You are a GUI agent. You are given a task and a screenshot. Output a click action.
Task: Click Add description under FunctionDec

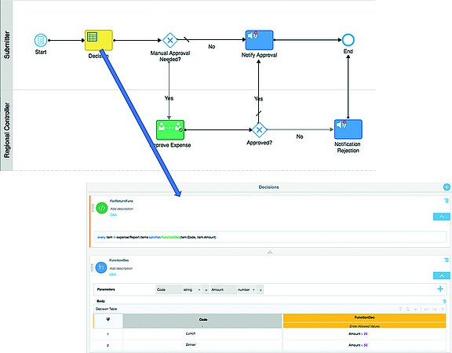(x=121, y=268)
